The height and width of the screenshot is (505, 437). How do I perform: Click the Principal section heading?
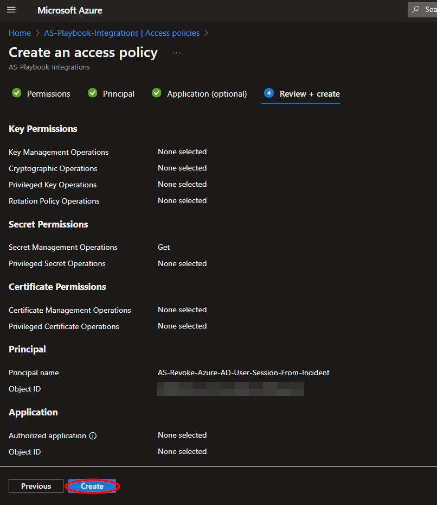coord(27,349)
